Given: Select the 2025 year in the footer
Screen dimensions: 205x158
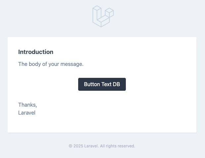Looking at the screenshot, I should pos(78,146).
